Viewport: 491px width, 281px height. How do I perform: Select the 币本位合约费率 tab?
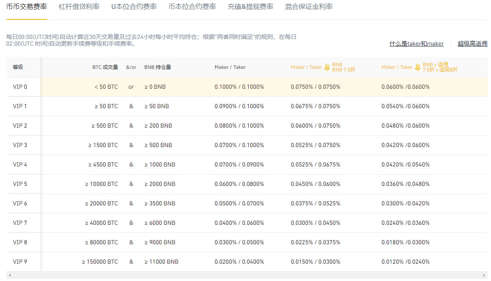[192, 7]
